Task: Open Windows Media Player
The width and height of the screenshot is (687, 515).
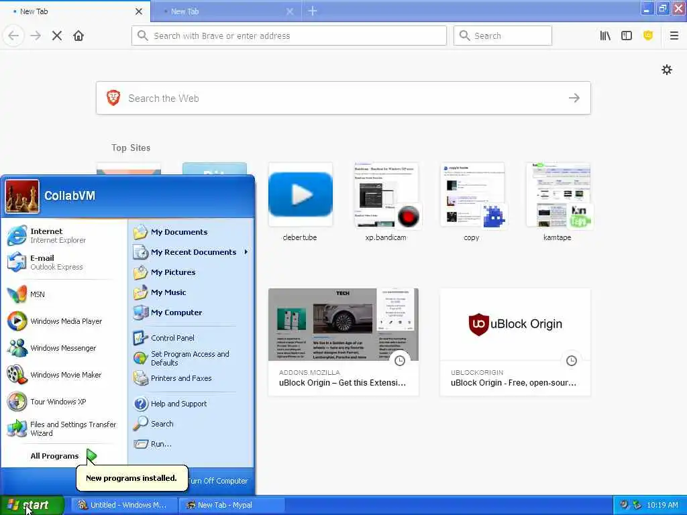Action: pyautogui.click(x=64, y=321)
